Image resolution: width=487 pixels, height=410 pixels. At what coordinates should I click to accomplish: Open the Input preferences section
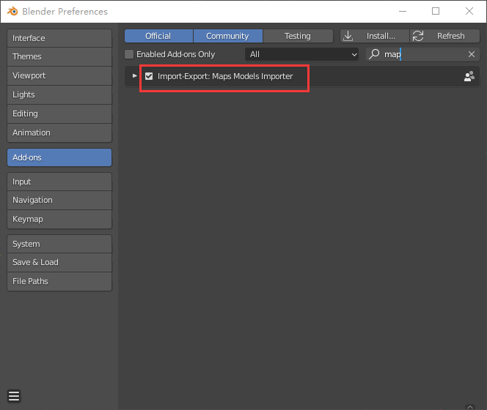pyautogui.click(x=59, y=182)
